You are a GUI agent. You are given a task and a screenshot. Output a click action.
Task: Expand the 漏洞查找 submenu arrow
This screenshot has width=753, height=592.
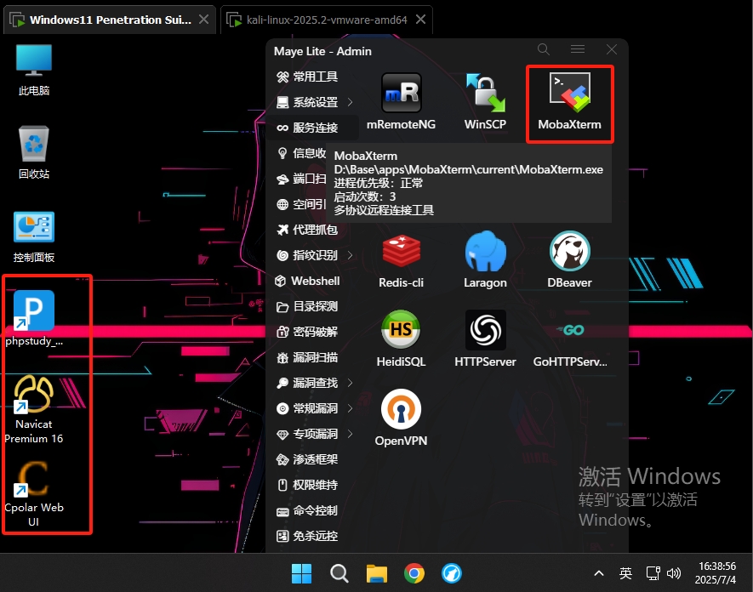pos(350,383)
